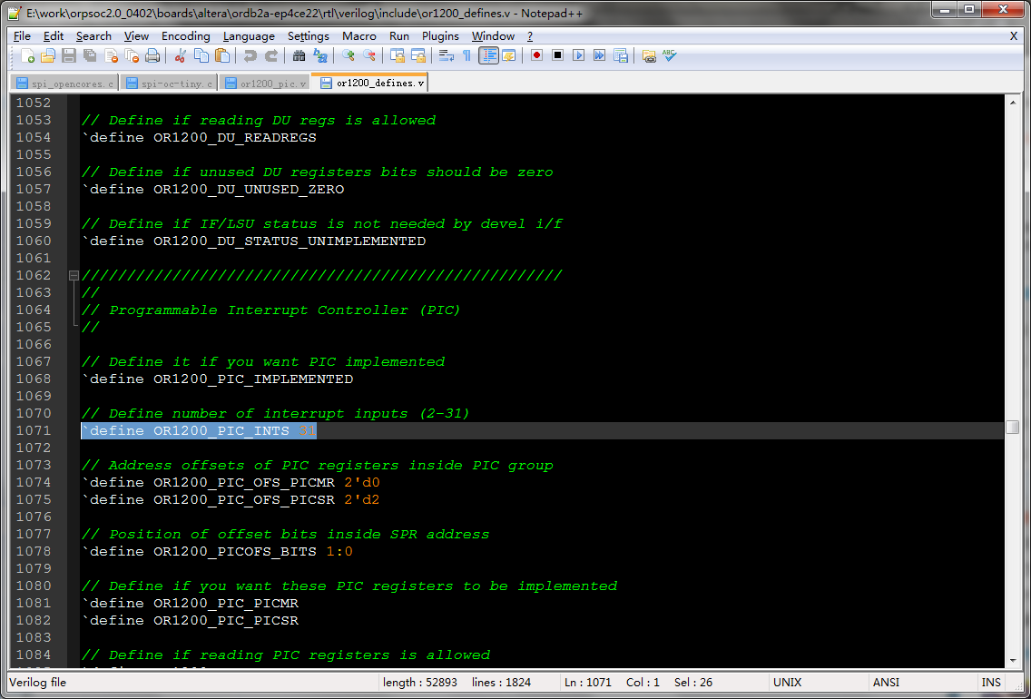Start macro recording with red dot
Image resolution: width=1031 pixels, height=699 pixels.
(x=536, y=56)
